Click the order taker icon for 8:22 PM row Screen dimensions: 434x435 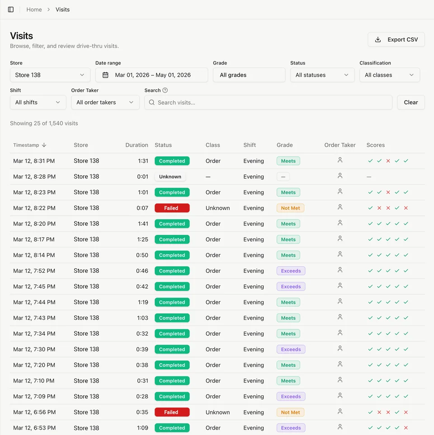340,207
